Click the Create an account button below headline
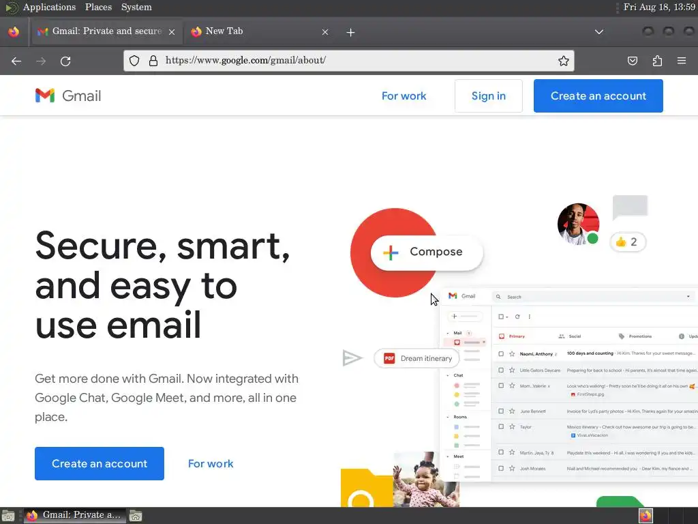The height and width of the screenshot is (524, 698). tap(100, 463)
